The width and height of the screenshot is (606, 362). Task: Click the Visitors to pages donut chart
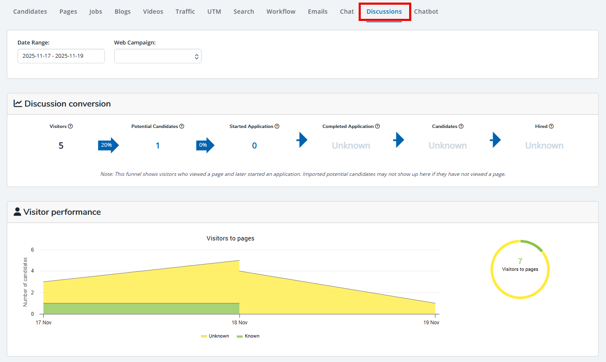[520, 269]
